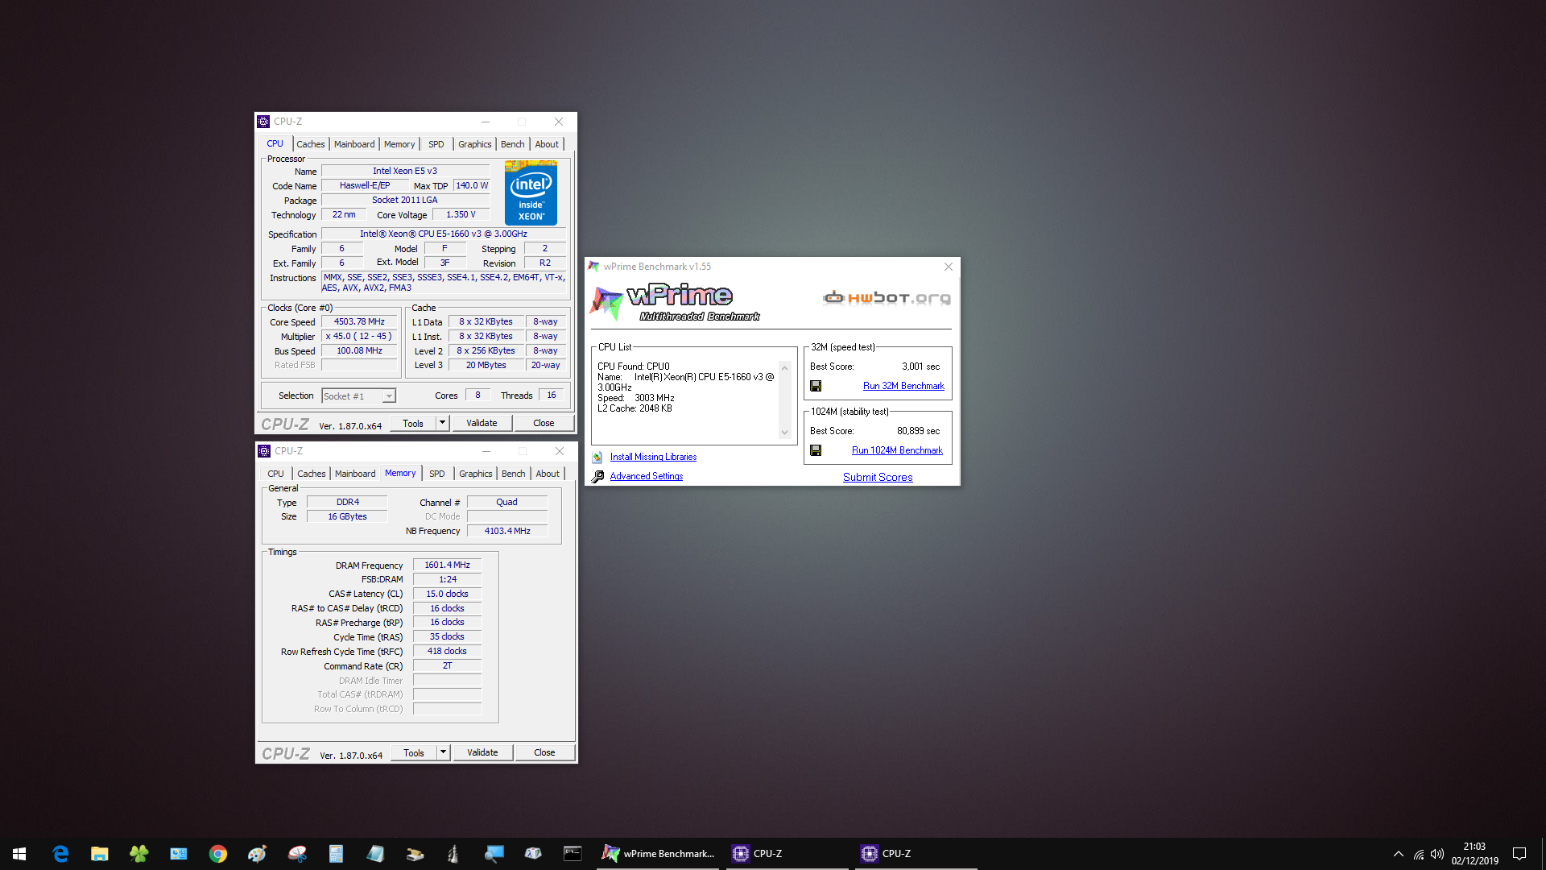This screenshot has width=1546, height=870.
Task: Open Caches tab in top CPU-Z
Action: (311, 144)
